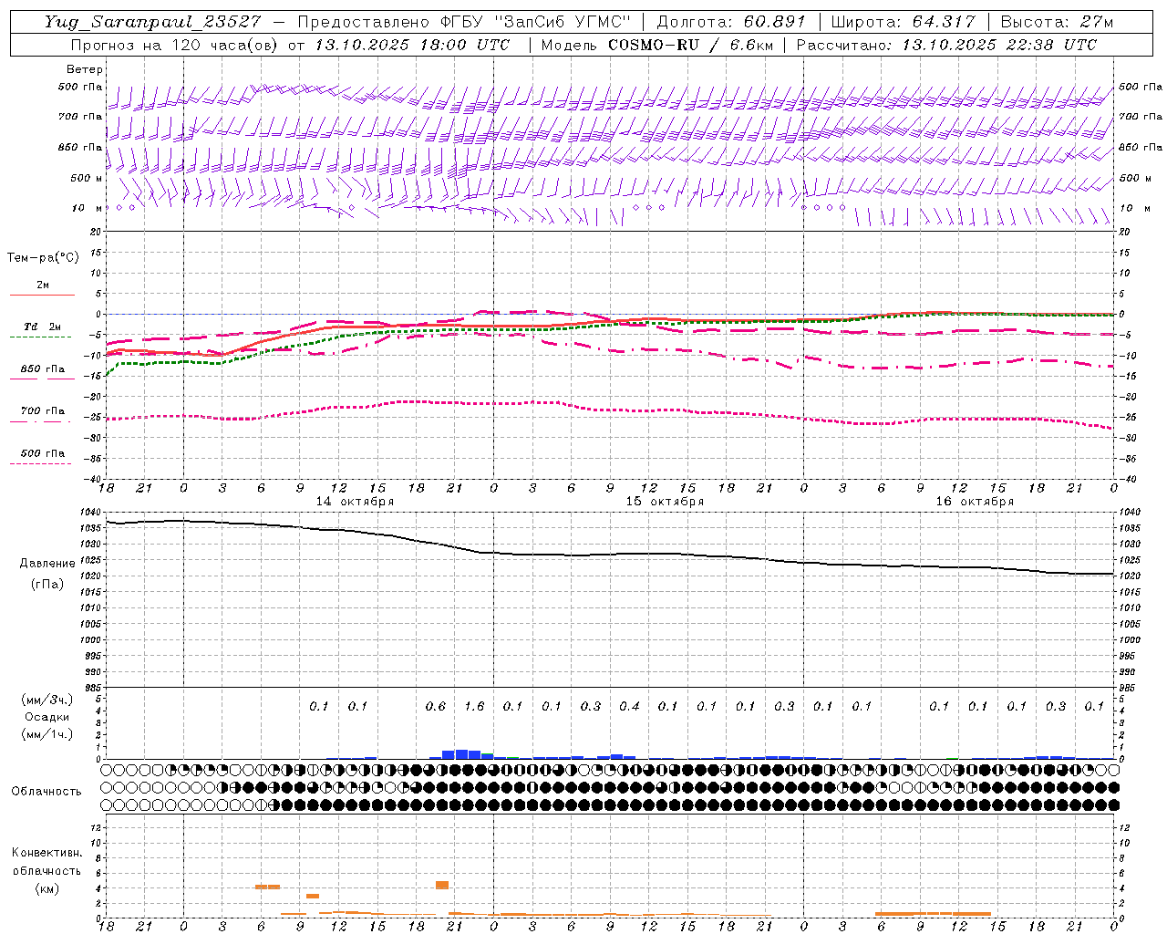Click the '(мм/1ч.)' unit label
1167x934 pixels.
point(47,734)
